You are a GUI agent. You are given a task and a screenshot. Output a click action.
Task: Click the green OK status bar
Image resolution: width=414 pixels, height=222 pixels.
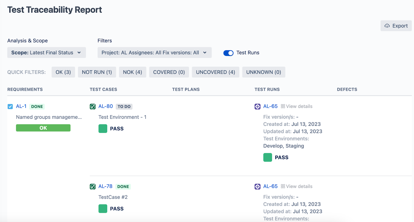[43, 128]
